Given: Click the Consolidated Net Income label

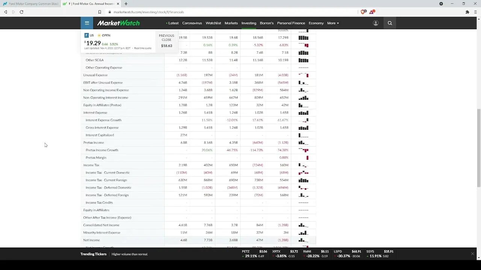Looking at the screenshot, I should 101,225.
